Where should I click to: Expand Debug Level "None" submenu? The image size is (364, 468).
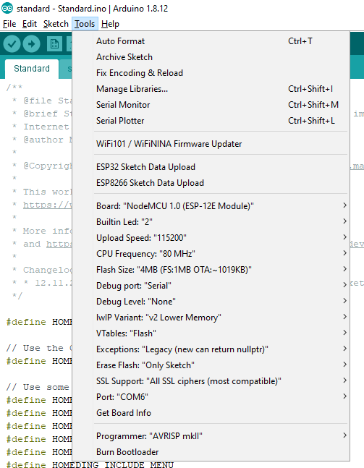click(211, 302)
